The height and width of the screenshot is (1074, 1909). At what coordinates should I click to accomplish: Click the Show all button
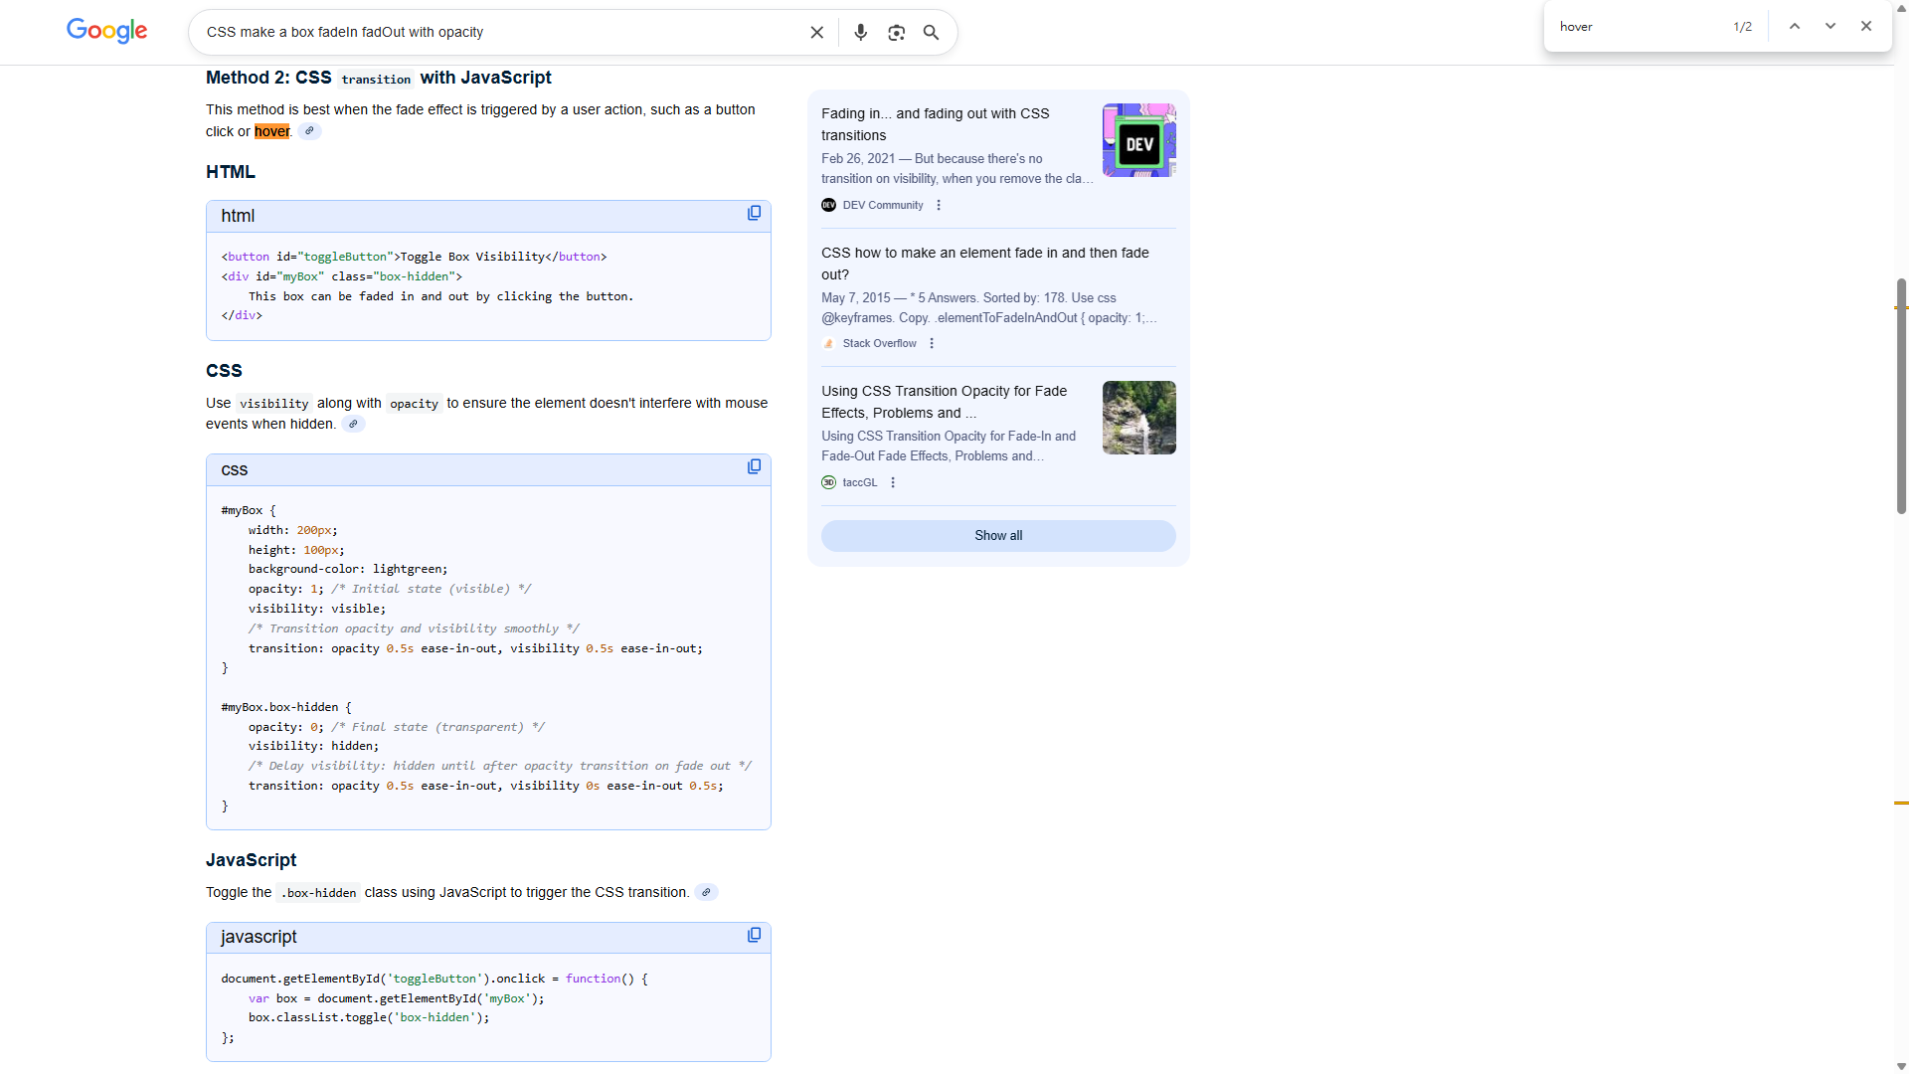(998, 536)
